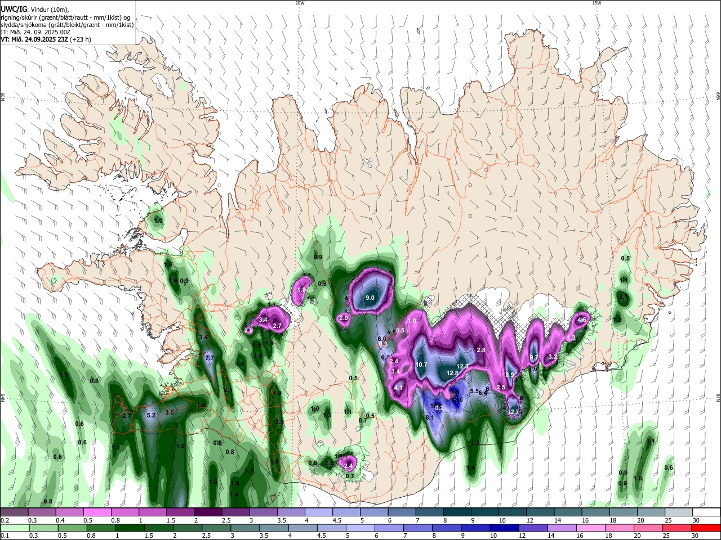The height and width of the screenshot is (540, 721).
Task: Pick the deep navy blue 10 swatch in rain legend
Action: coord(504,528)
